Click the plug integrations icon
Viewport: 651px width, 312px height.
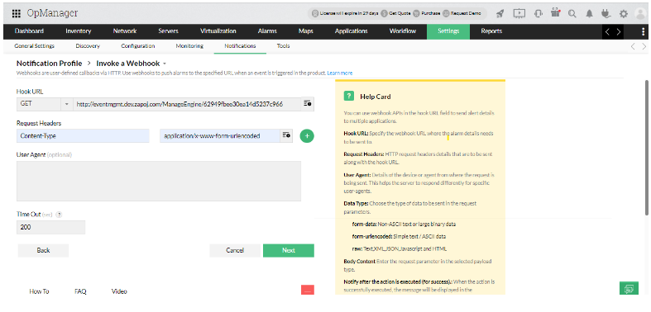click(x=606, y=14)
